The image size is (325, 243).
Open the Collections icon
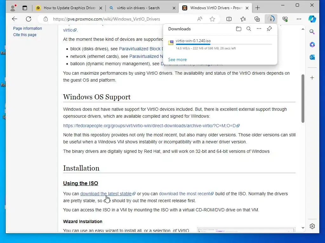(x=257, y=19)
